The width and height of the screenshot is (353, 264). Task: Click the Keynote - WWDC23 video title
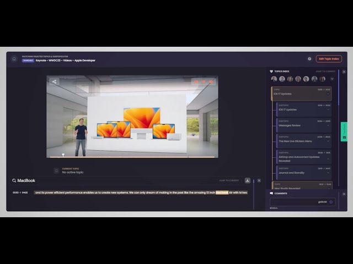tap(65, 61)
